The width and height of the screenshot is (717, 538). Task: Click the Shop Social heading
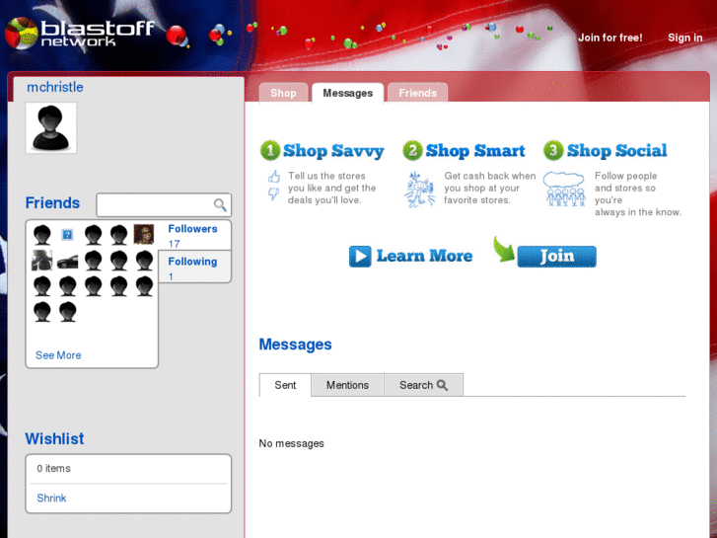pos(616,151)
